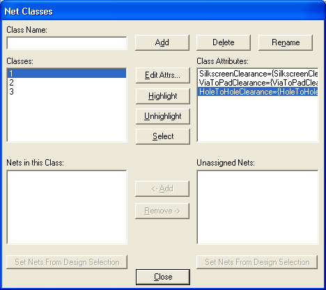The image size is (326, 290).
Task: Open Edit Attrs dialog
Action: click(163, 75)
